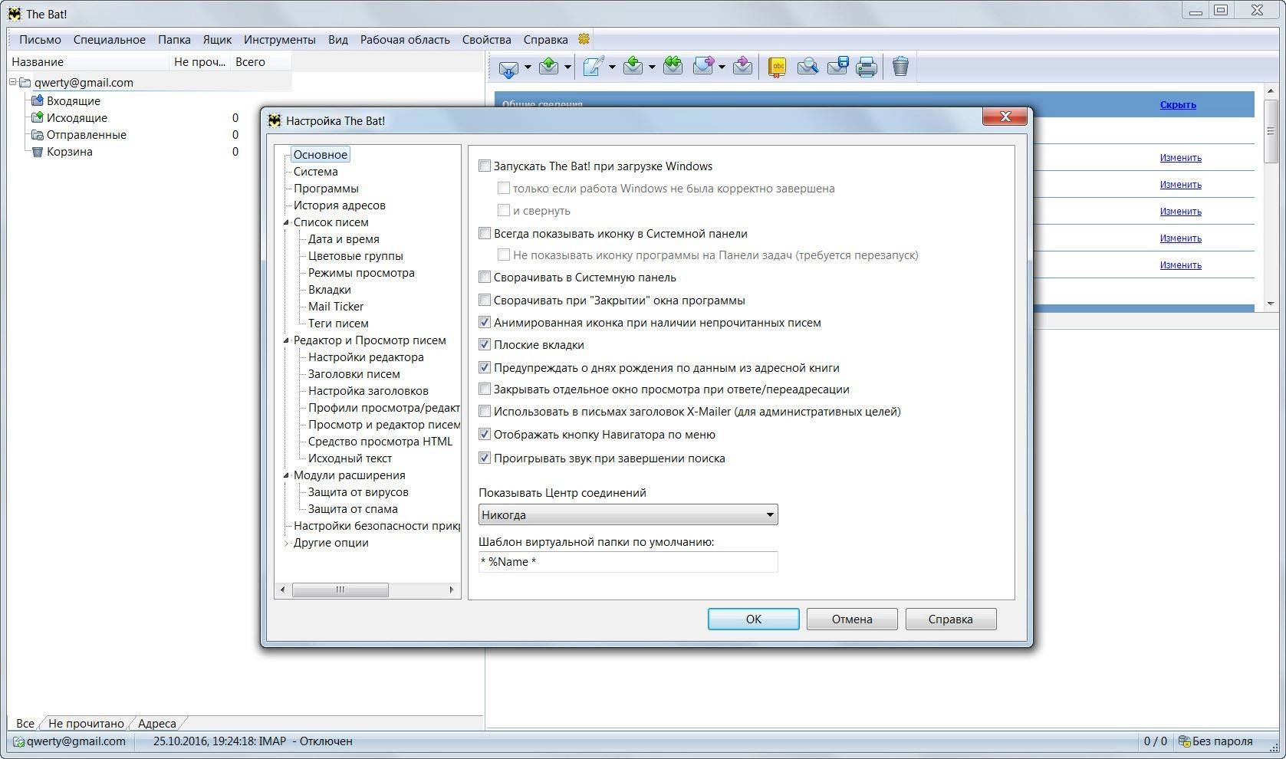Open the Показывать Центр соединений dropdown
The height and width of the screenshot is (759, 1286).
coord(628,514)
